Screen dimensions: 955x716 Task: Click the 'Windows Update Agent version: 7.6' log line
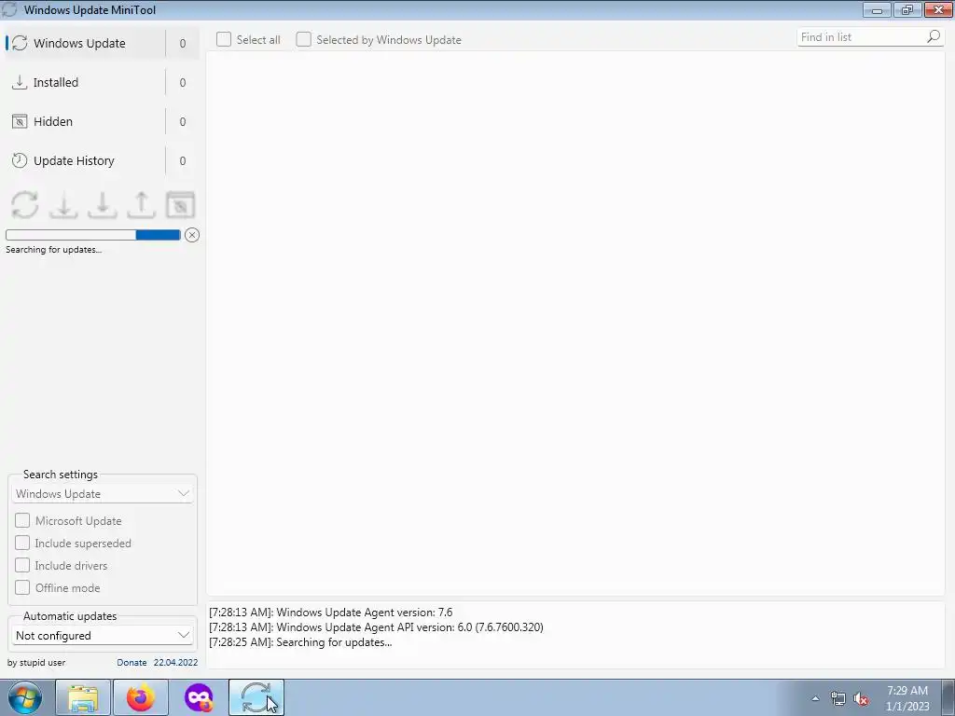point(331,613)
